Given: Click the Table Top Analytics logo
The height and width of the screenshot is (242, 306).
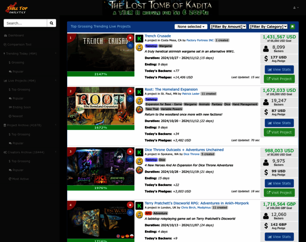Looking at the screenshot, I should click(17, 8).
